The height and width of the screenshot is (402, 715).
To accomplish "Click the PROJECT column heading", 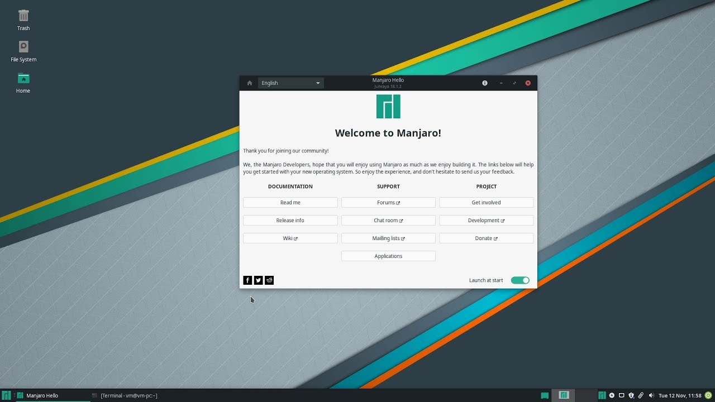I will click(x=487, y=186).
